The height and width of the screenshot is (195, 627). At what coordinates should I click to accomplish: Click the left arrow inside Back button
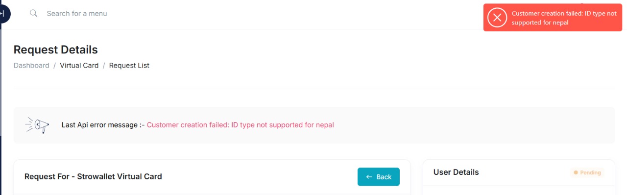point(369,177)
